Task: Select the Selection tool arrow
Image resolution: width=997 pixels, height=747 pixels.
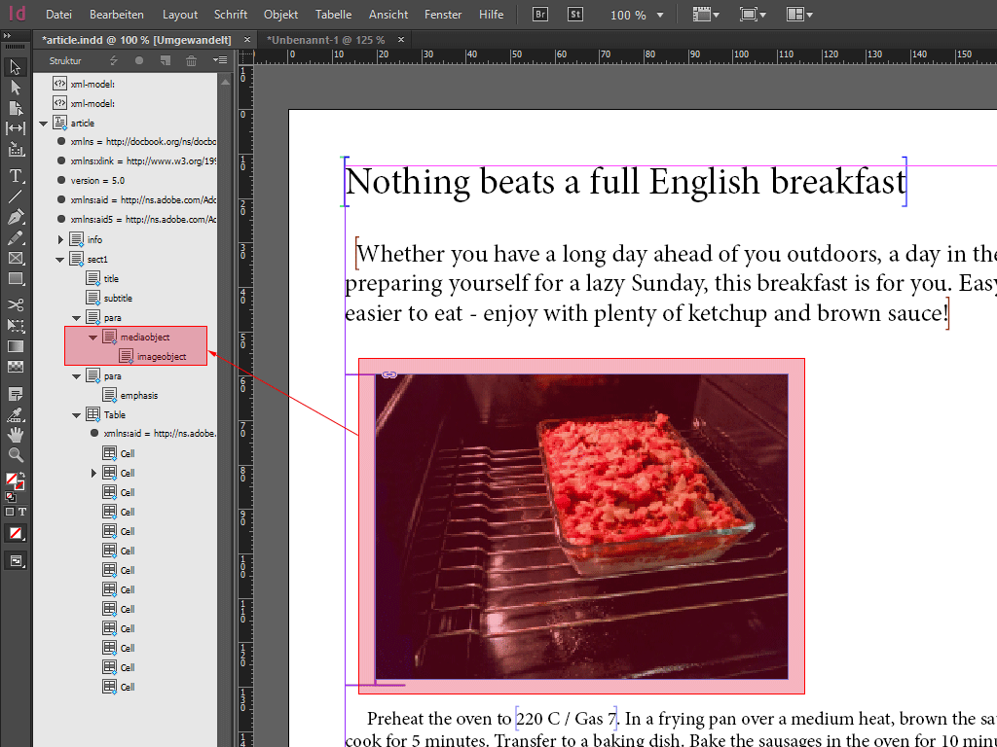Action: point(16,67)
